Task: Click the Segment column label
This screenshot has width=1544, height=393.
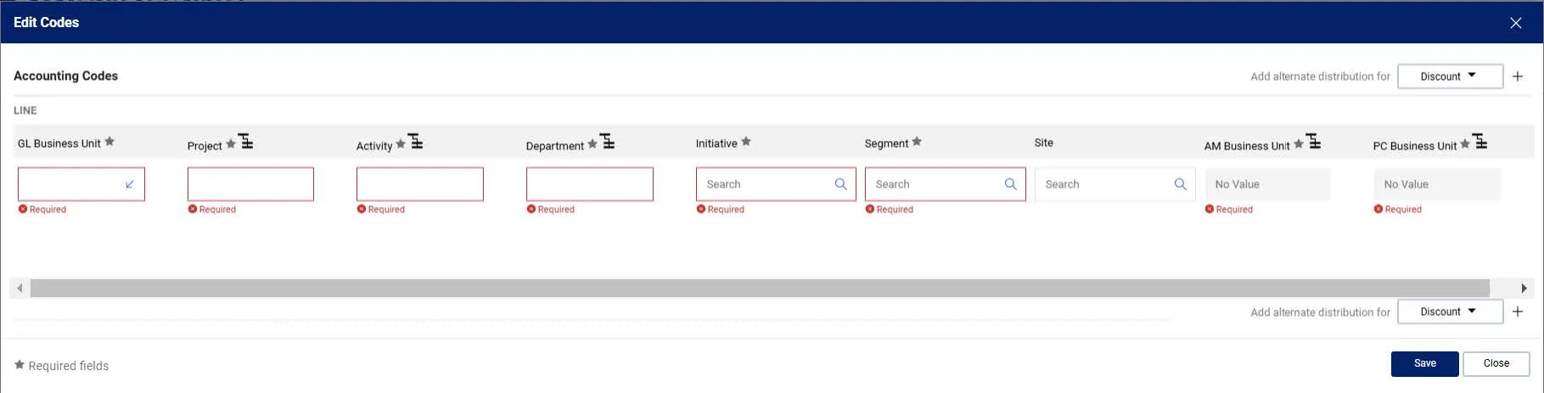Action: point(886,143)
